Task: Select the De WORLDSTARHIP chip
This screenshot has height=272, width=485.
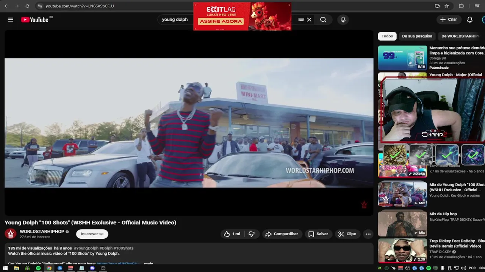Action: coord(460,36)
